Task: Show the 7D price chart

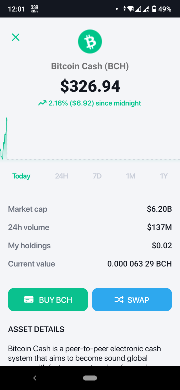Action: click(x=97, y=176)
